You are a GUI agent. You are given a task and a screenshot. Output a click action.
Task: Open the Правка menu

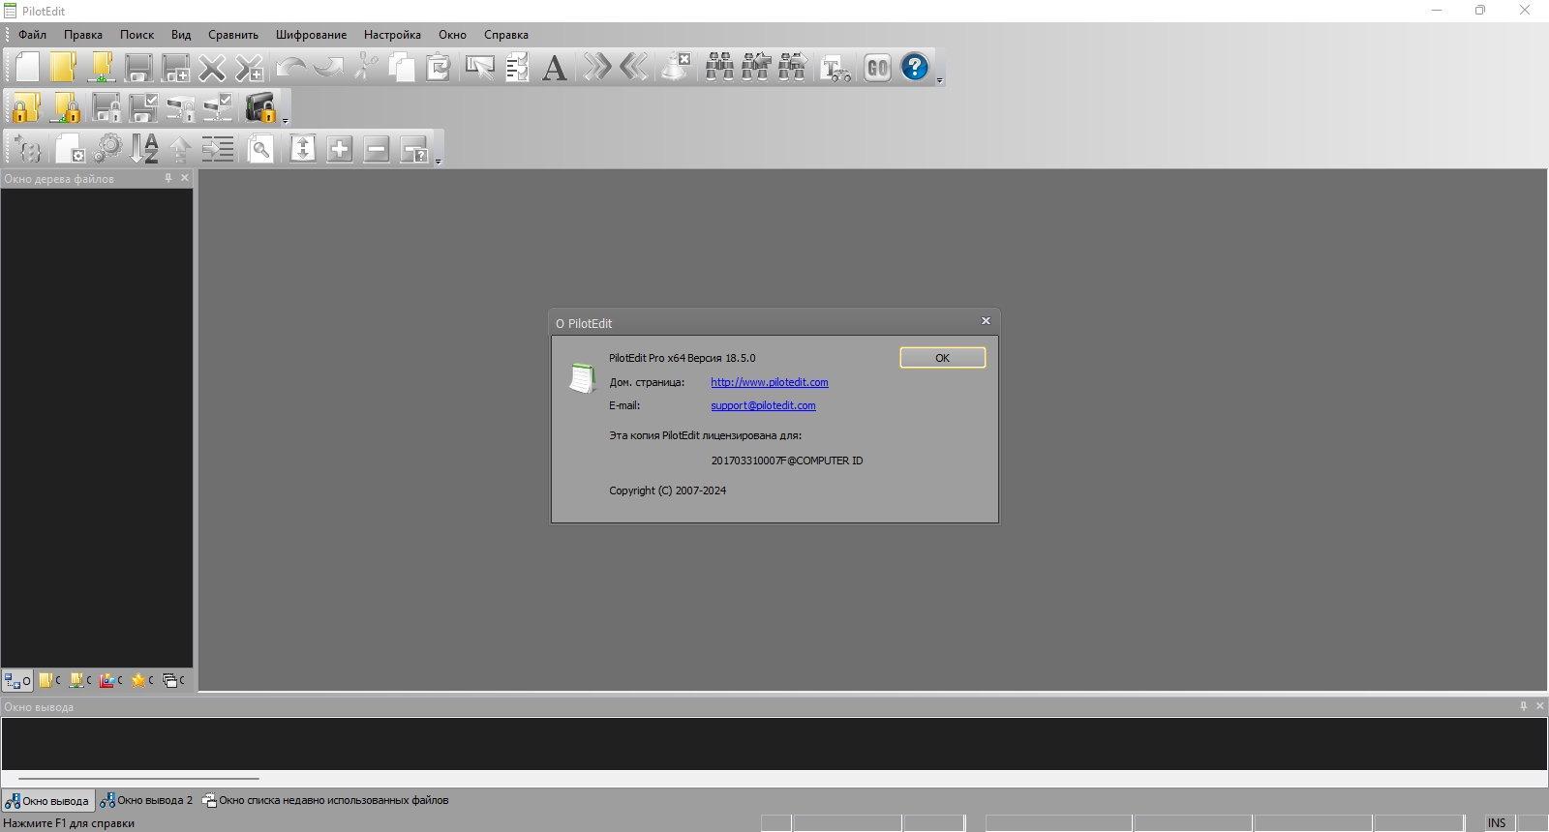(x=83, y=35)
